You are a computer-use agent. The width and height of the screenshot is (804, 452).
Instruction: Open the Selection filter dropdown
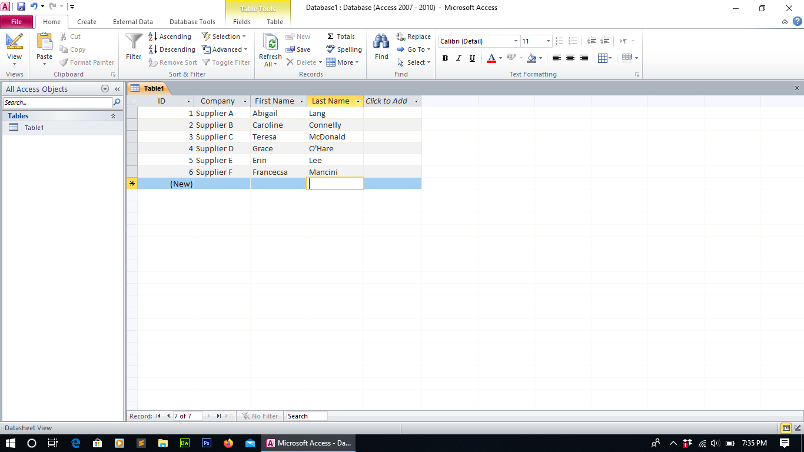click(x=225, y=36)
